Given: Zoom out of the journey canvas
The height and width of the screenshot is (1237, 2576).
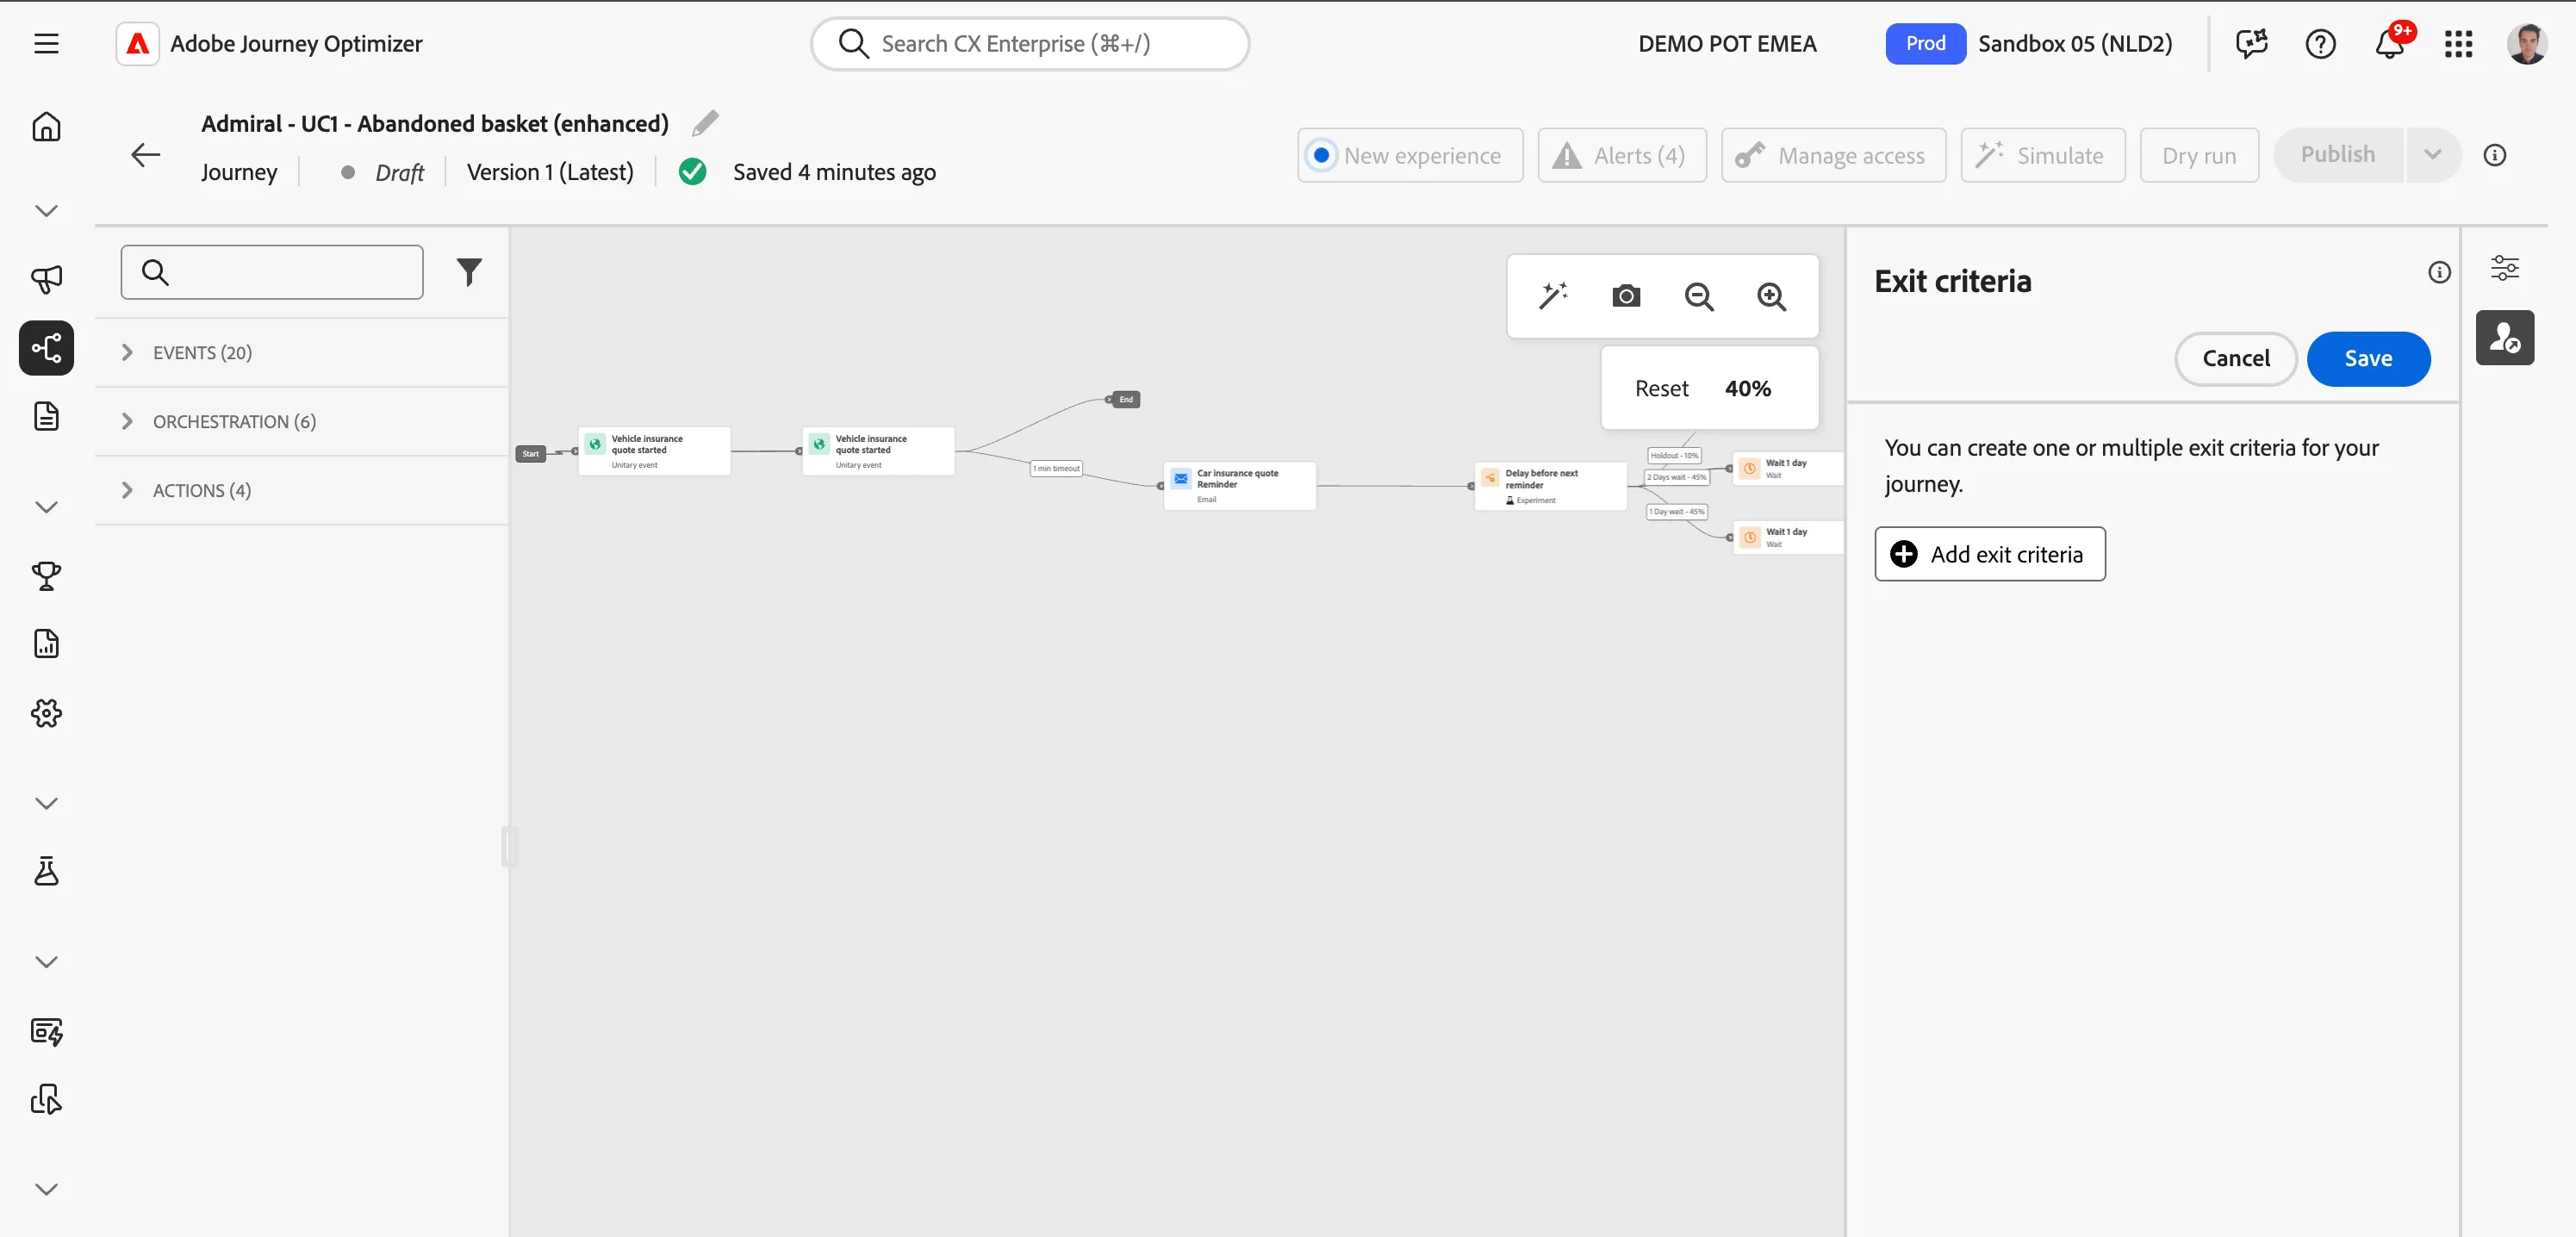Looking at the screenshot, I should (x=1699, y=296).
